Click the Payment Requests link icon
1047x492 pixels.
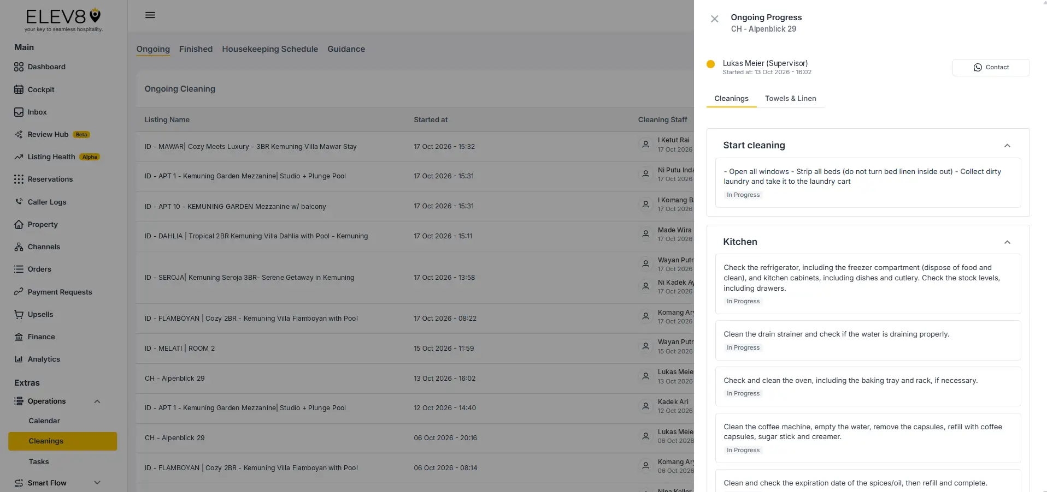click(x=19, y=292)
